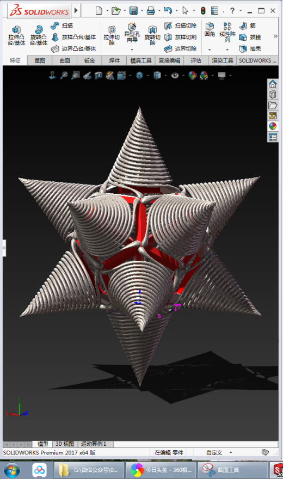Toggle Hide/Show Items eye icon
The height and width of the screenshot is (479, 283).
(x=175, y=75)
